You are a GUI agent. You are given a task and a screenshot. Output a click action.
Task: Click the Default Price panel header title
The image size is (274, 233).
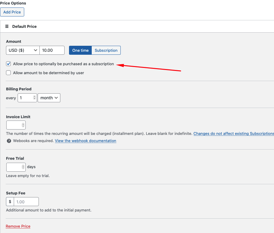[x=25, y=26]
